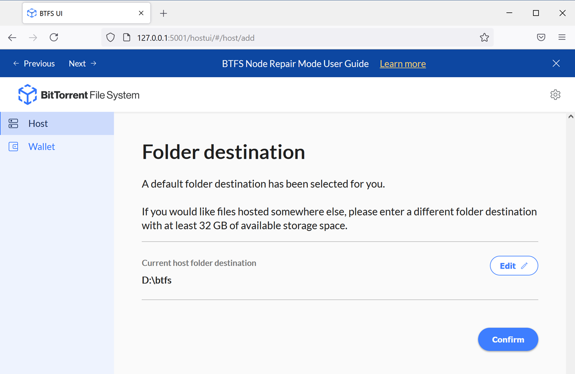
Task: Open the Pocket save icon
Action: point(541,38)
